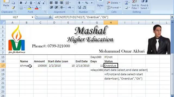The image size is (174, 97).
Task: Open the Font Color dropdown arrow
Action: point(40,8)
